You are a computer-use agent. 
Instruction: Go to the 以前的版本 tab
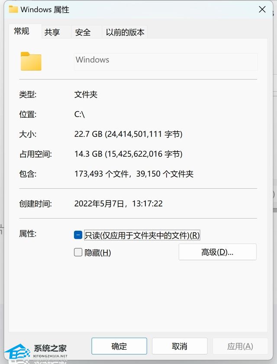[125, 32]
